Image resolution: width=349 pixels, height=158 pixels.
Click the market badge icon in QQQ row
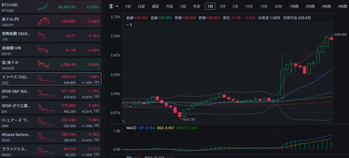click(96, 83)
